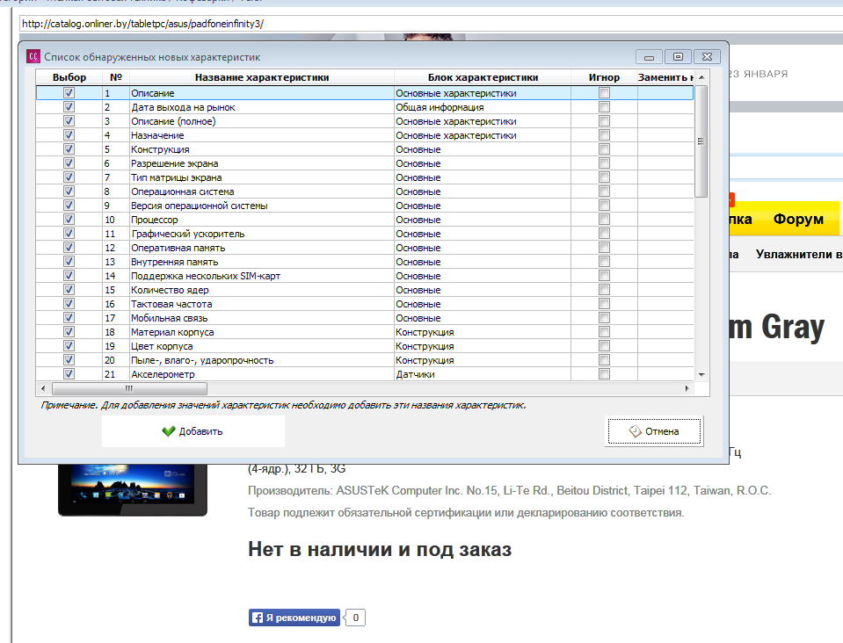Select the Разрешение экрана row text
Screen dimensions: 843x643
(174, 163)
